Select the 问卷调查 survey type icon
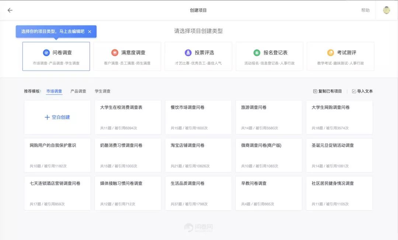This screenshot has width=398, height=240. coord(46,52)
